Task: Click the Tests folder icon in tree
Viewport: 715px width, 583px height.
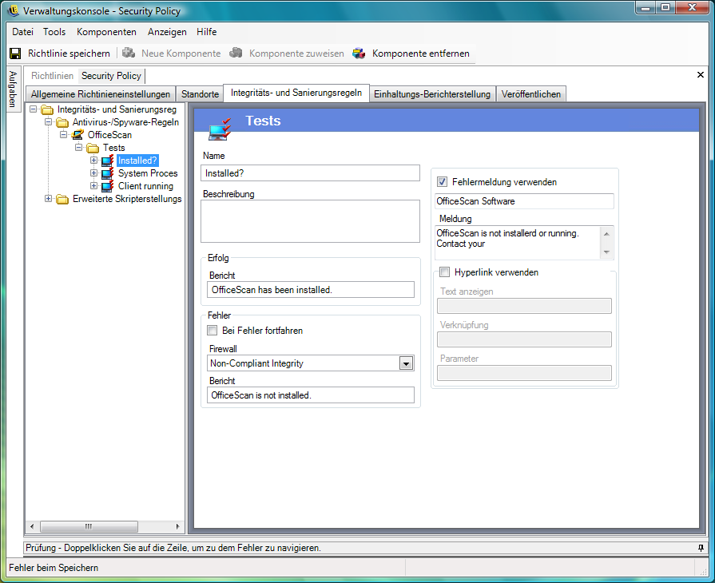Action: [93, 148]
